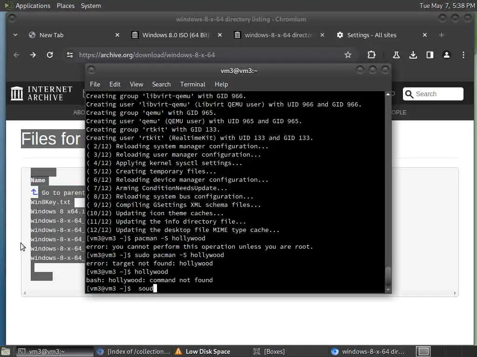477x357 pixels.
Task: Click Chromium back arrow button
Action: (16, 55)
